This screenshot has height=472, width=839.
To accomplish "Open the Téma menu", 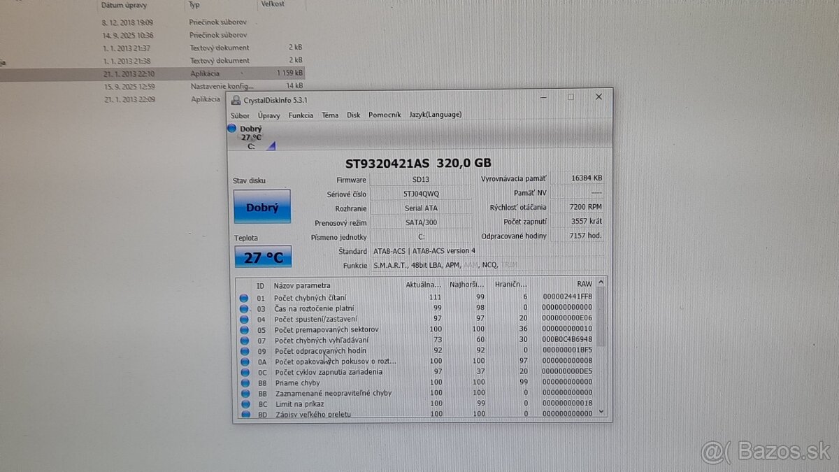I will [x=329, y=115].
